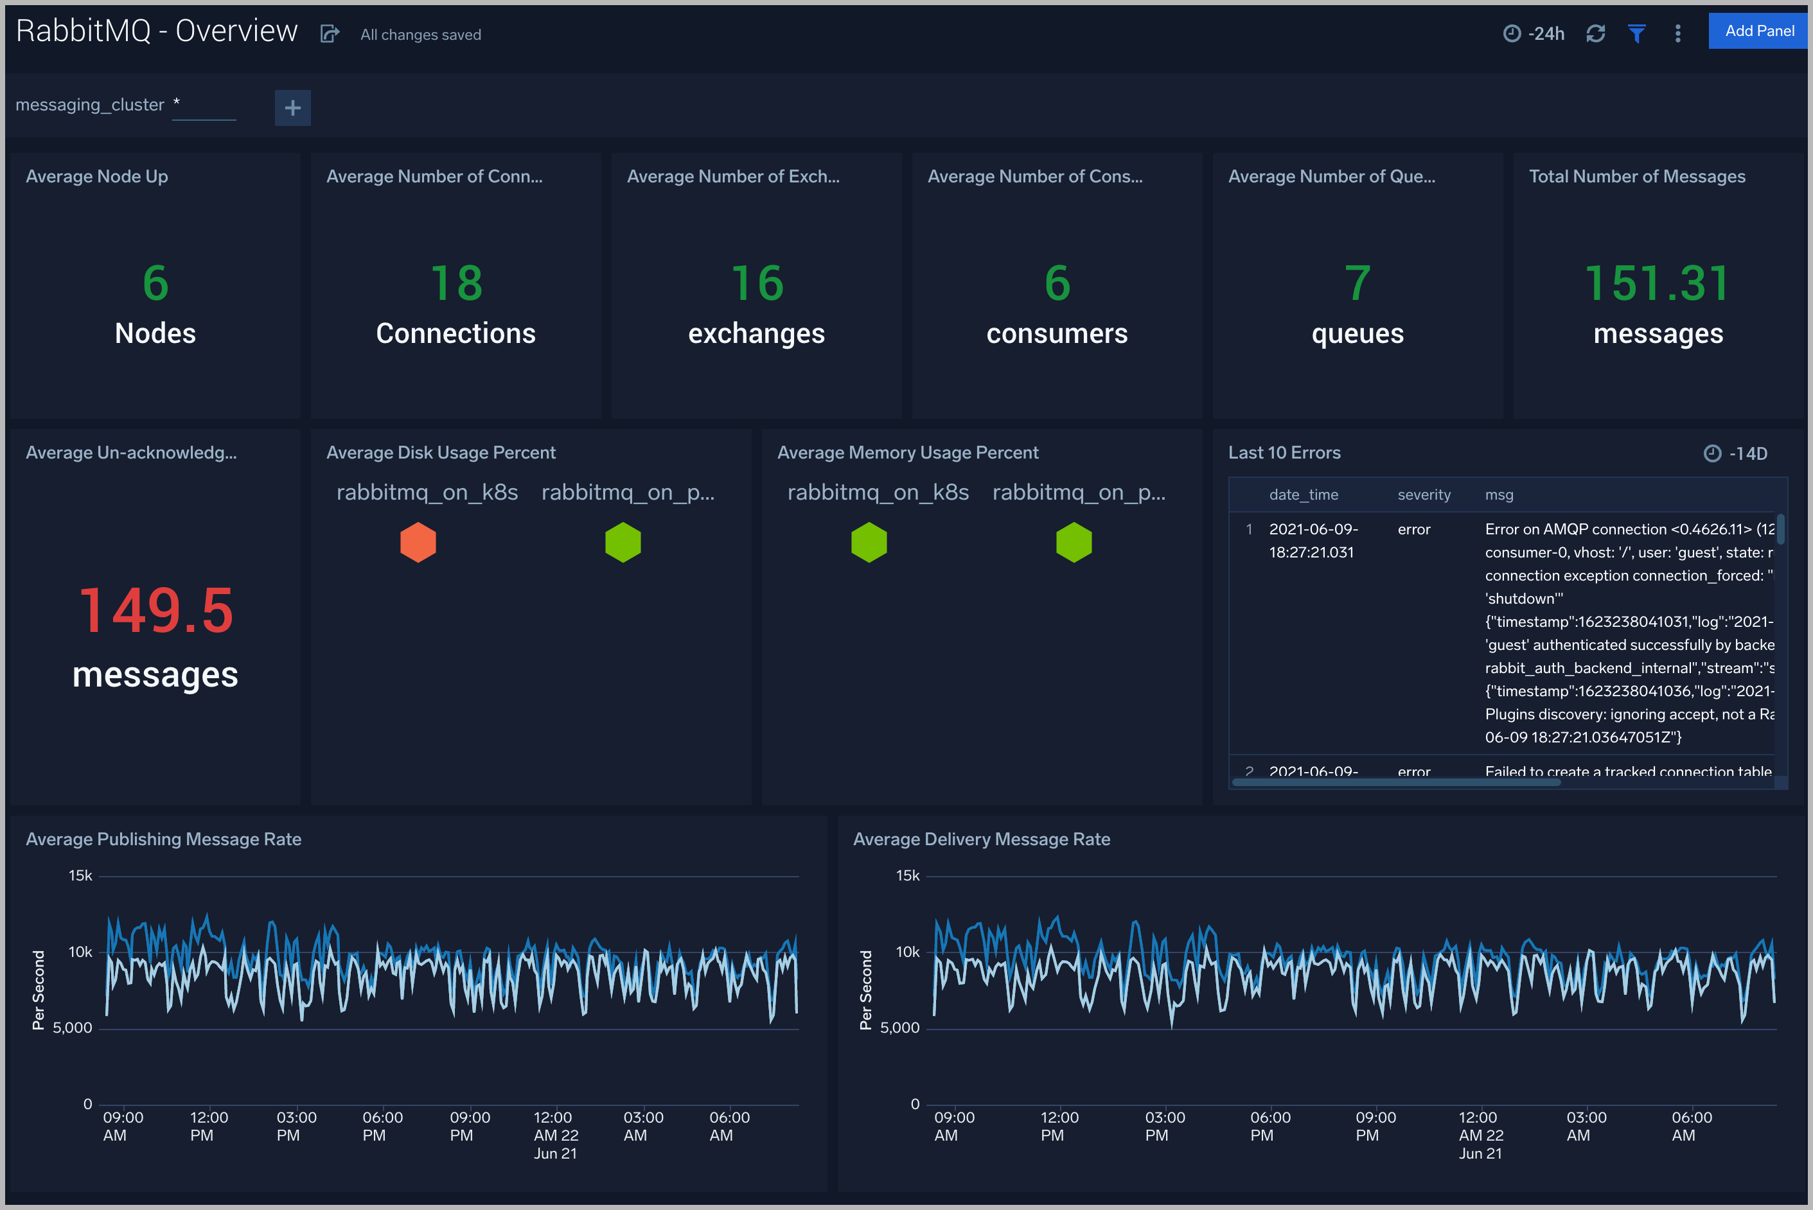Image resolution: width=1813 pixels, height=1210 pixels.
Task: Refresh the dashboard
Action: (1596, 32)
